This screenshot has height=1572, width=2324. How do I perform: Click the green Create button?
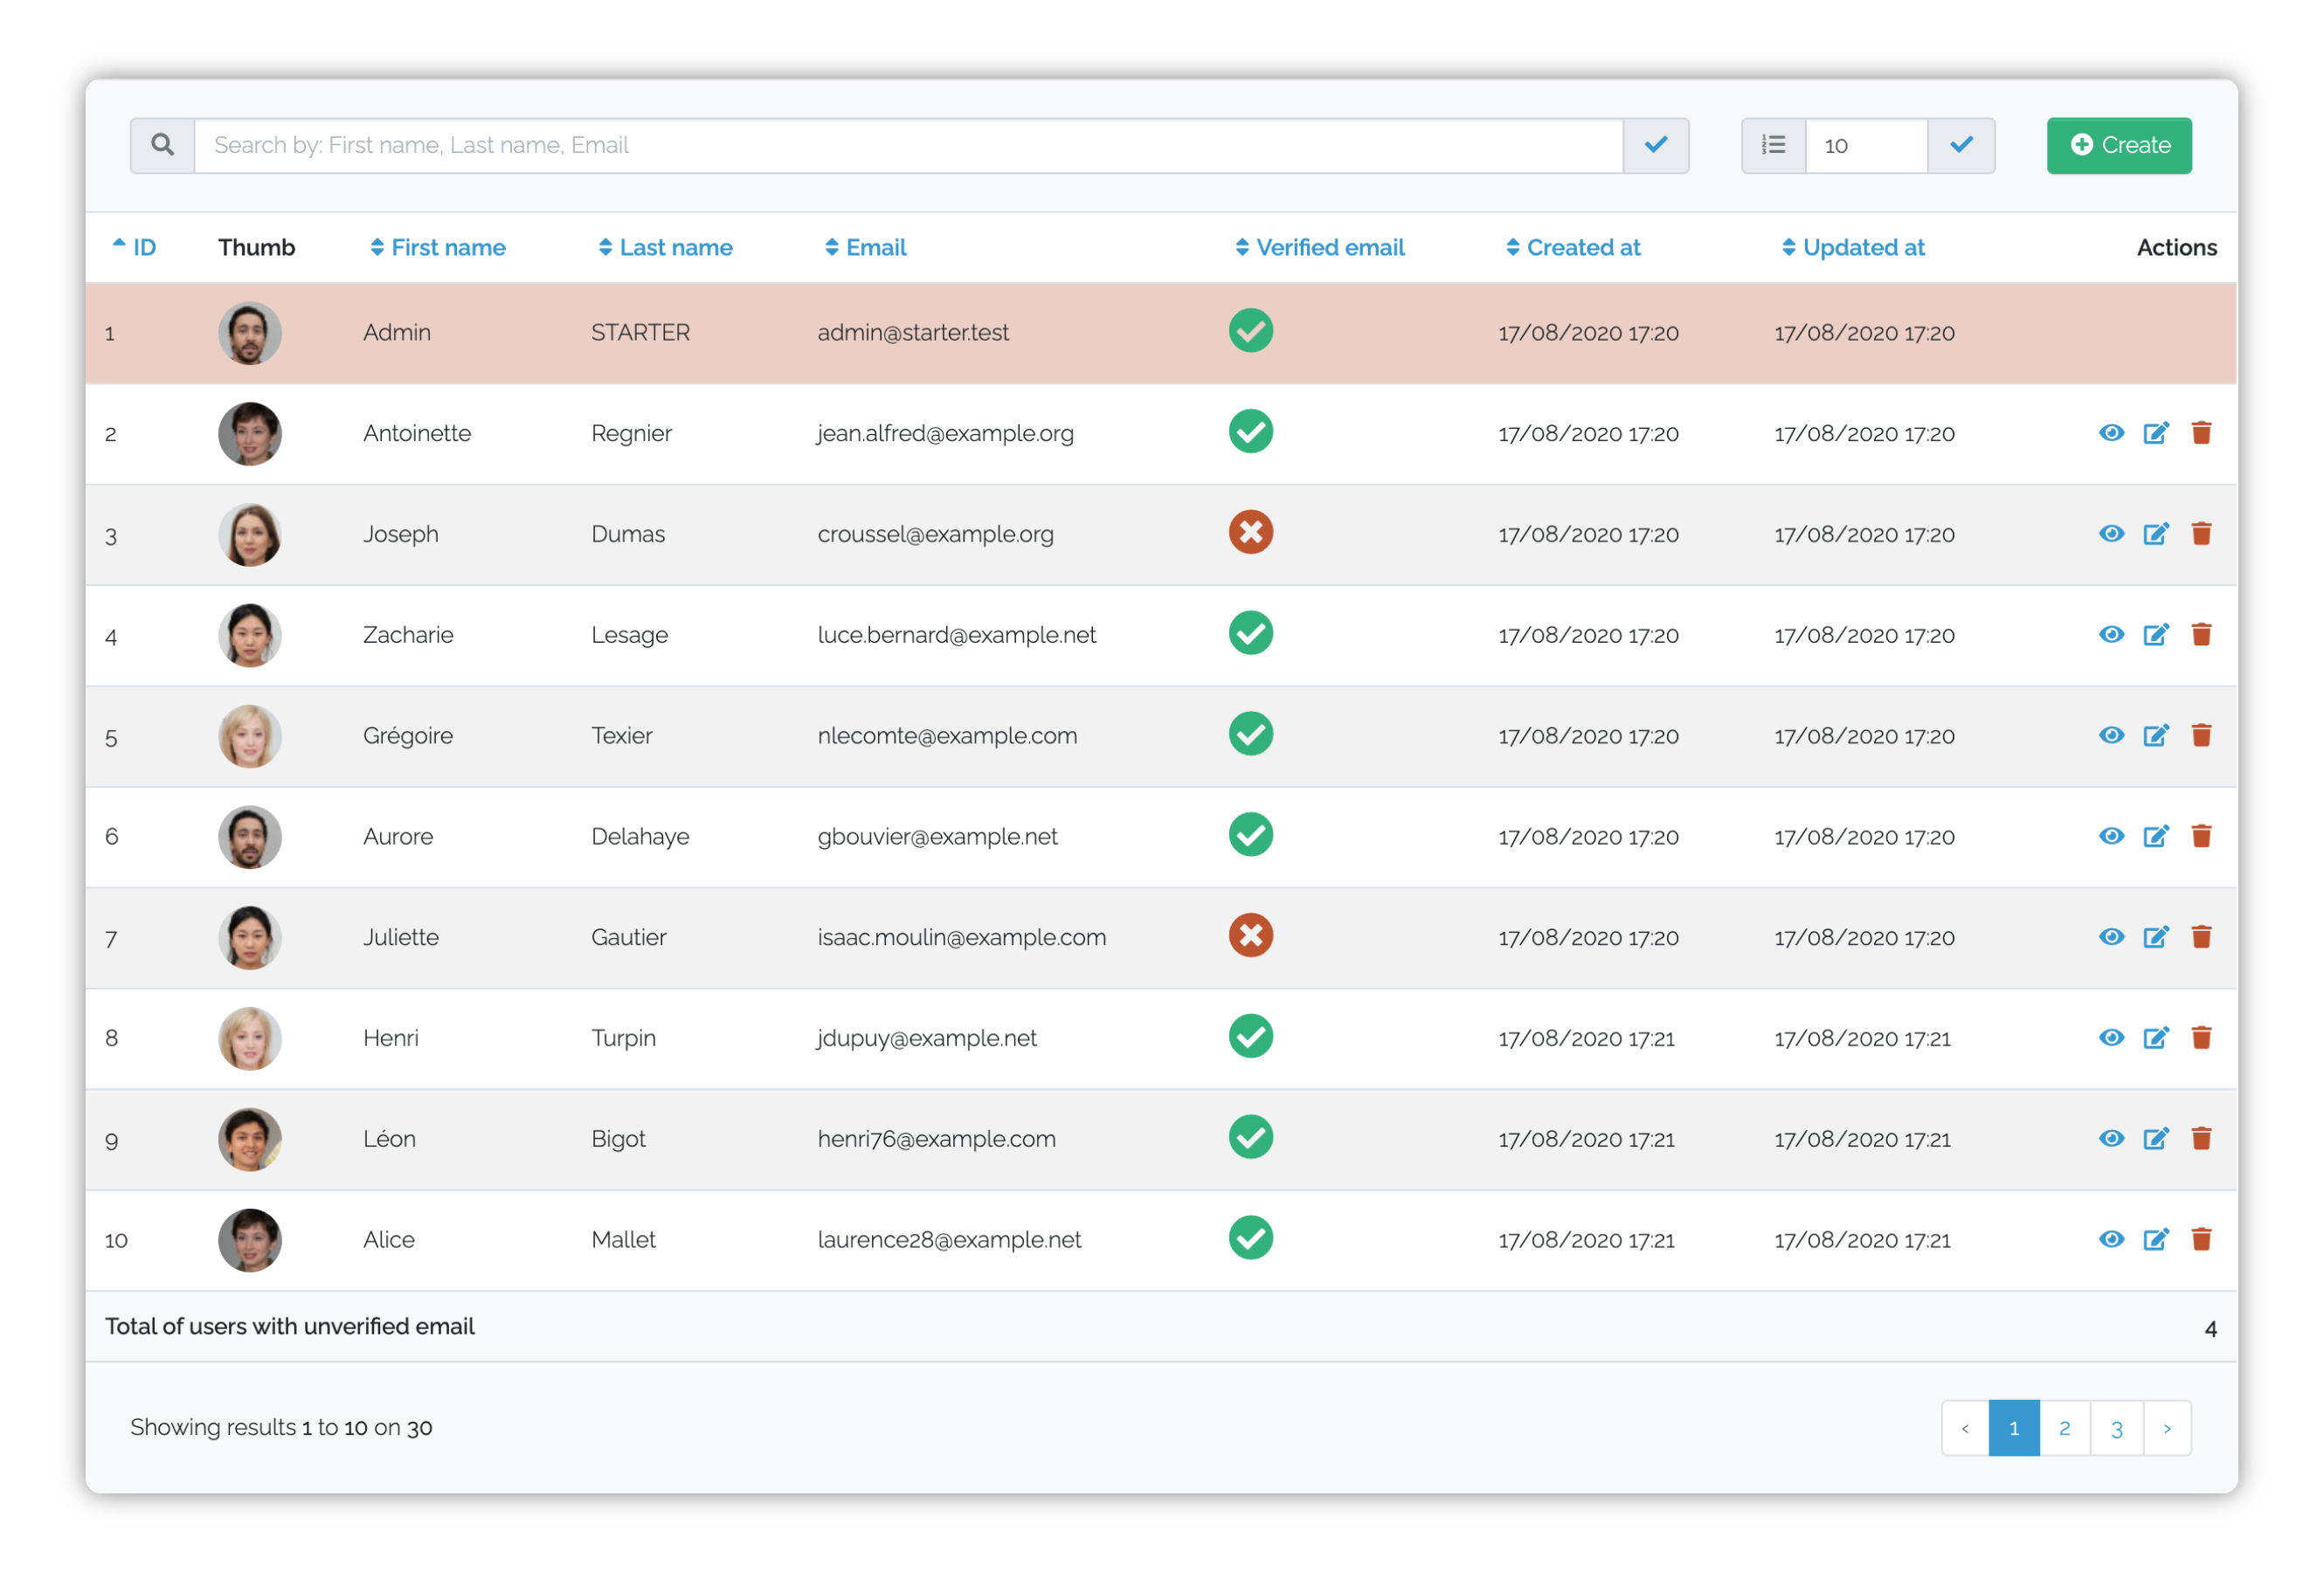coord(2118,145)
